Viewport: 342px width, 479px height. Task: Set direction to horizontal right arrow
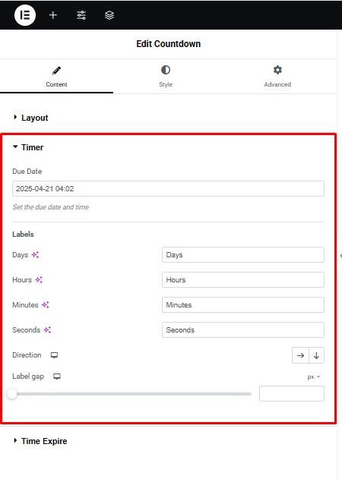pyautogui.click(x=300, y=355)
